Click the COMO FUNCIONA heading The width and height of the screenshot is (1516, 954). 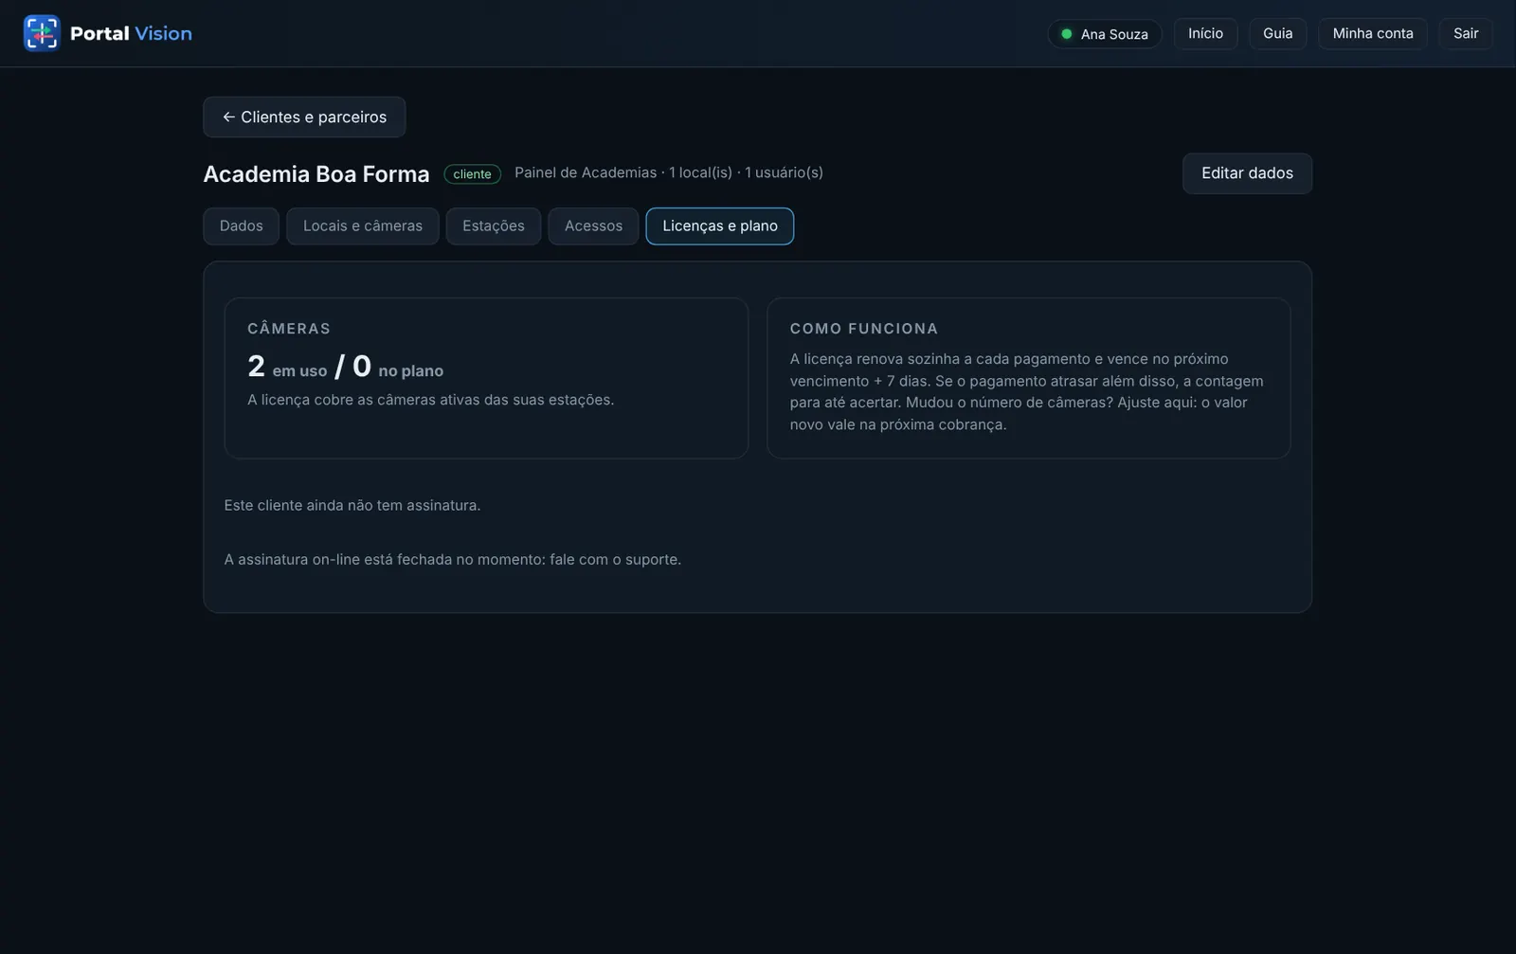click(864, 329)
